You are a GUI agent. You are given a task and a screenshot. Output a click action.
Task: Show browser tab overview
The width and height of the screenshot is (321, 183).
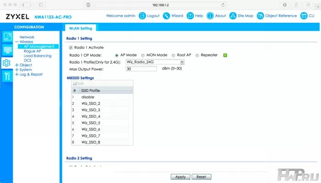pos(308,5)
